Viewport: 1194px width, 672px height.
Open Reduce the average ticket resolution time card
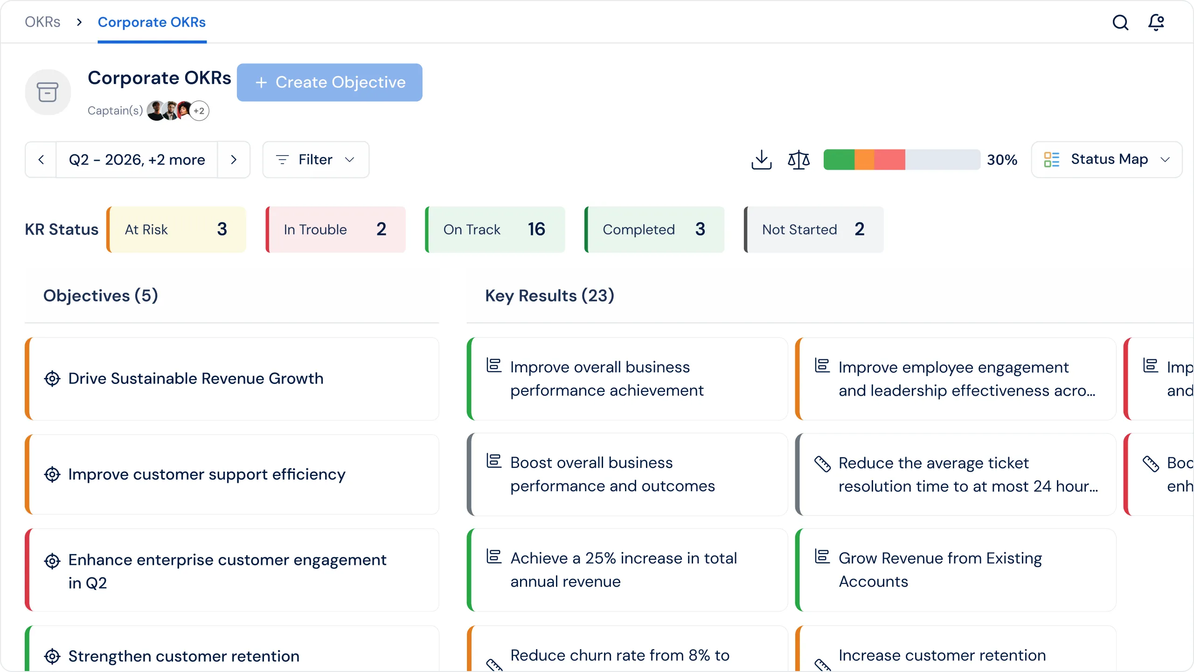[x=956, y=474]
